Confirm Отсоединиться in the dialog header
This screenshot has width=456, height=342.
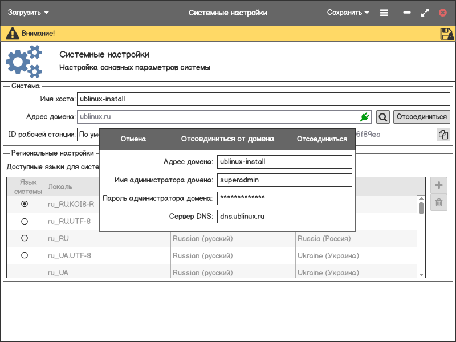(322, 139)
